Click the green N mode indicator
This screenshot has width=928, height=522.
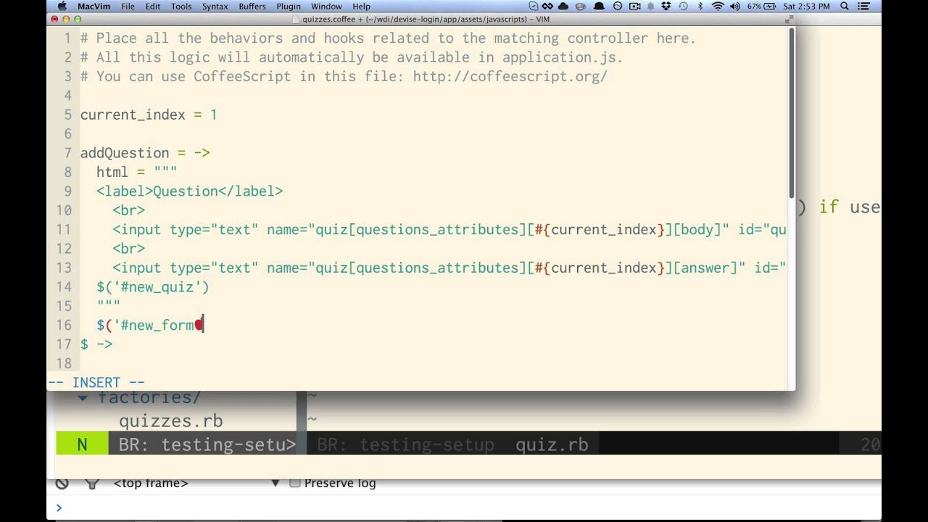tap(82, 444)
